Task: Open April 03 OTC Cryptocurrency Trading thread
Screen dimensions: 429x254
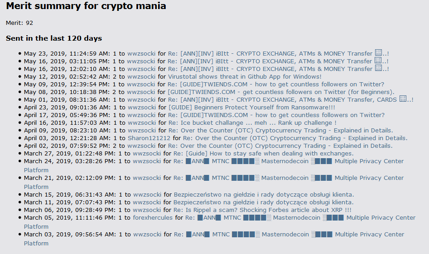Action: click(295, 138)
